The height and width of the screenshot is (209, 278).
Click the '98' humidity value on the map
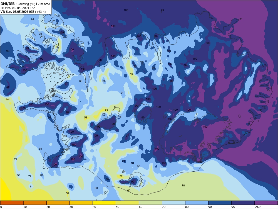coord(100,60)
